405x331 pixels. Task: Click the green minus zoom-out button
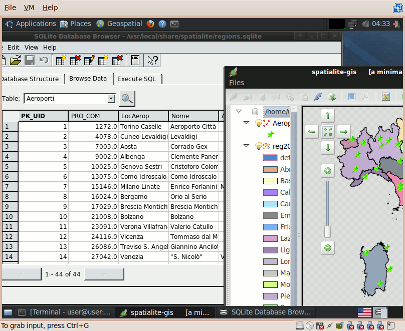click(328, 248)
